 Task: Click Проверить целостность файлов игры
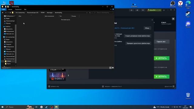(x=138, y=43)
